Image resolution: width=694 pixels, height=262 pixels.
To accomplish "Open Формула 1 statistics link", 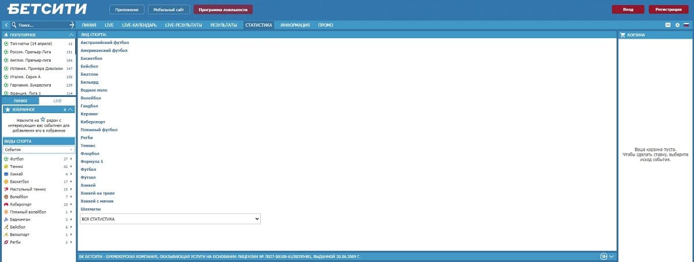I will [92, 162].
